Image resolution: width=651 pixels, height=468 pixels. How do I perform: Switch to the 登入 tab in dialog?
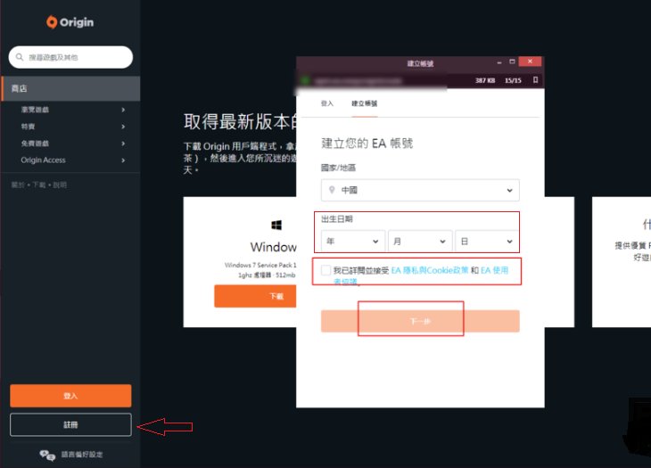pyautogui.click(x=327, y=103)
